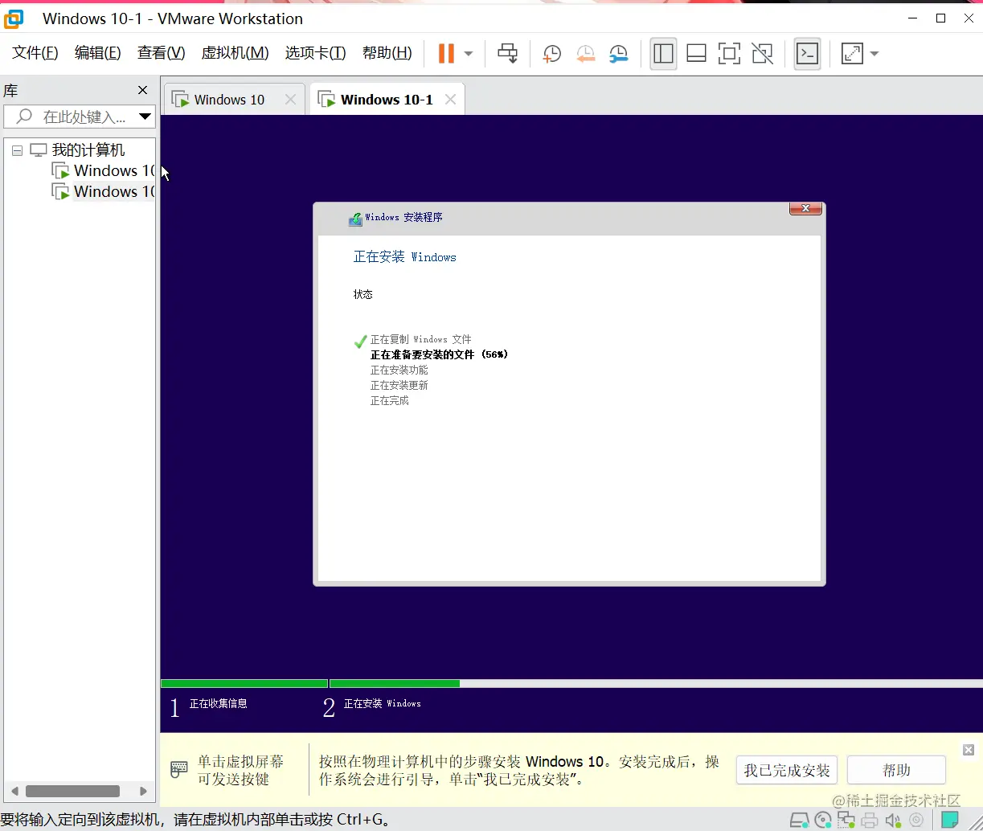Toggle Unity mode icon
This screenshot has height=831, width=983.
[762, 54]
